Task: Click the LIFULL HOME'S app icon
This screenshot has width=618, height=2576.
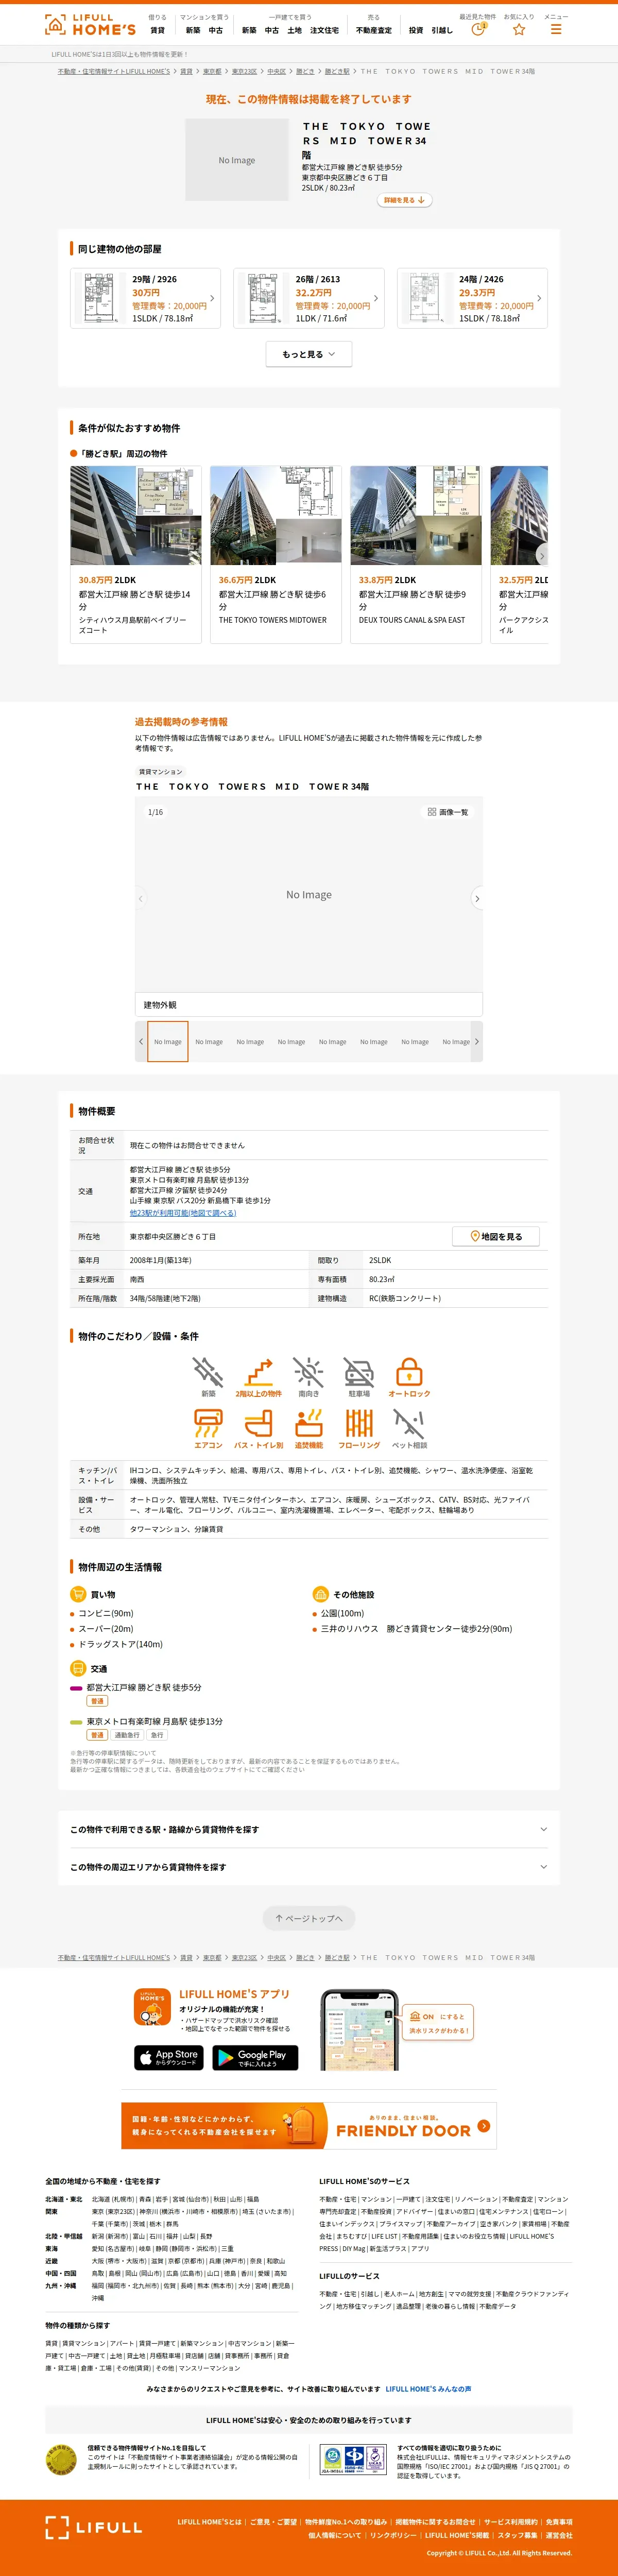Action: click(x=153, y=2006)
